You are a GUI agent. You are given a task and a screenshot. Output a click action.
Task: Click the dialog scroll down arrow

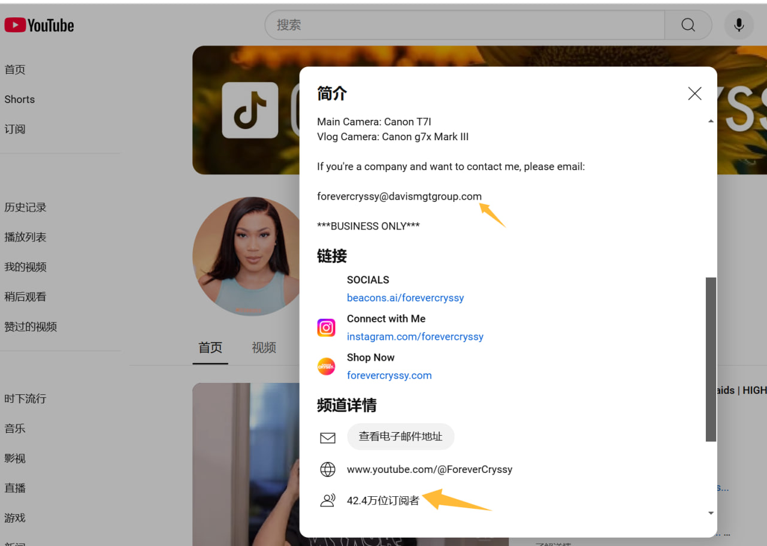(711, 513)
